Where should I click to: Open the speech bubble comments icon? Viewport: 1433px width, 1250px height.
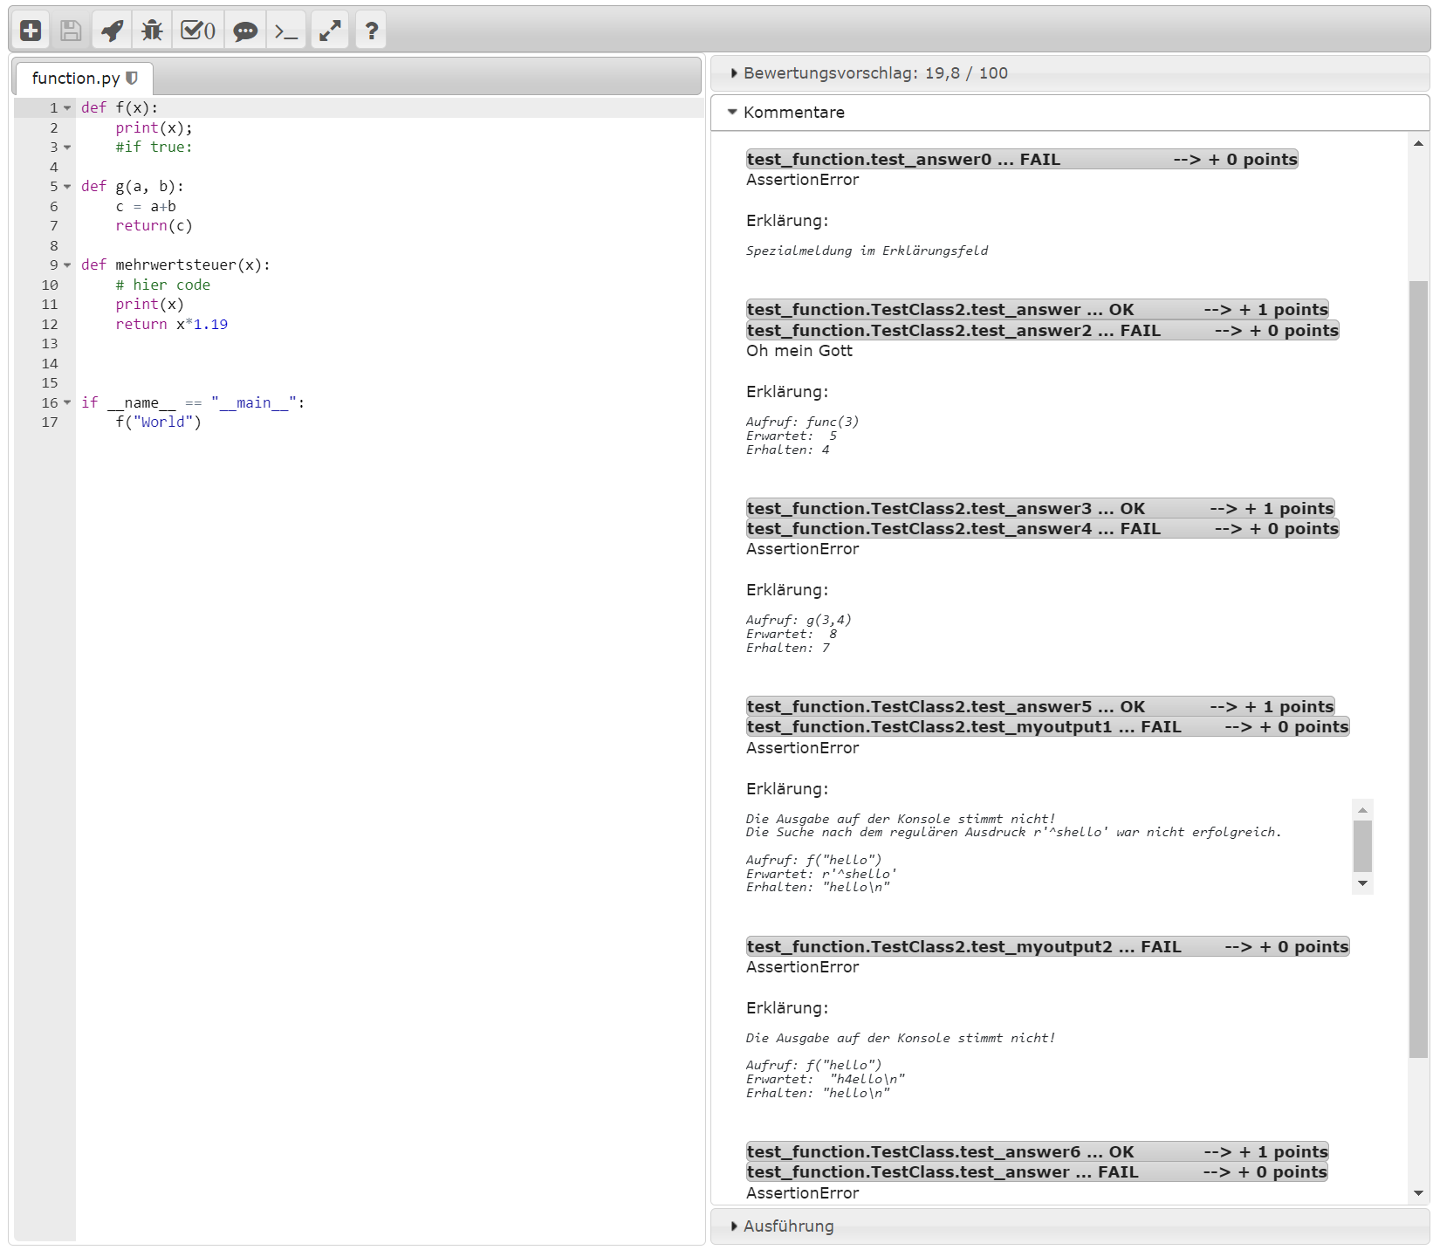click(245, 31)
